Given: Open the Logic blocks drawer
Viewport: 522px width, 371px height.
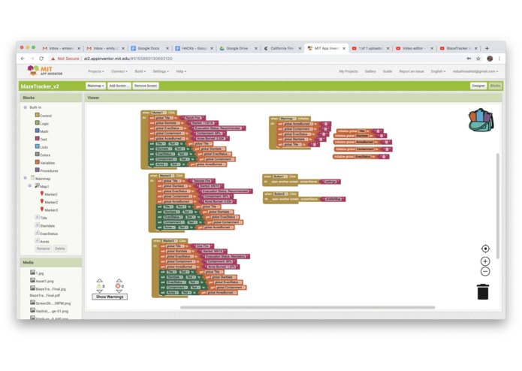Looking at the screenshot, I should pos(42,123).
